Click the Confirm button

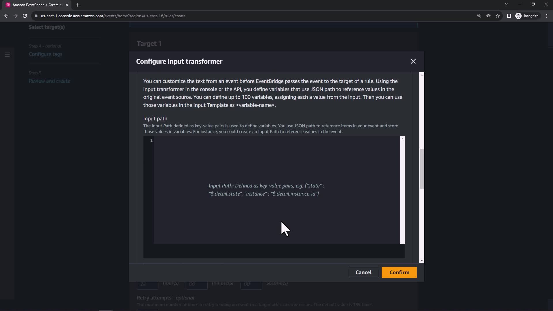[399, 272]
